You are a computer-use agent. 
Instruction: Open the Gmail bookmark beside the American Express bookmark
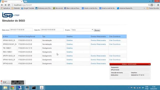[x=107, y=8]
